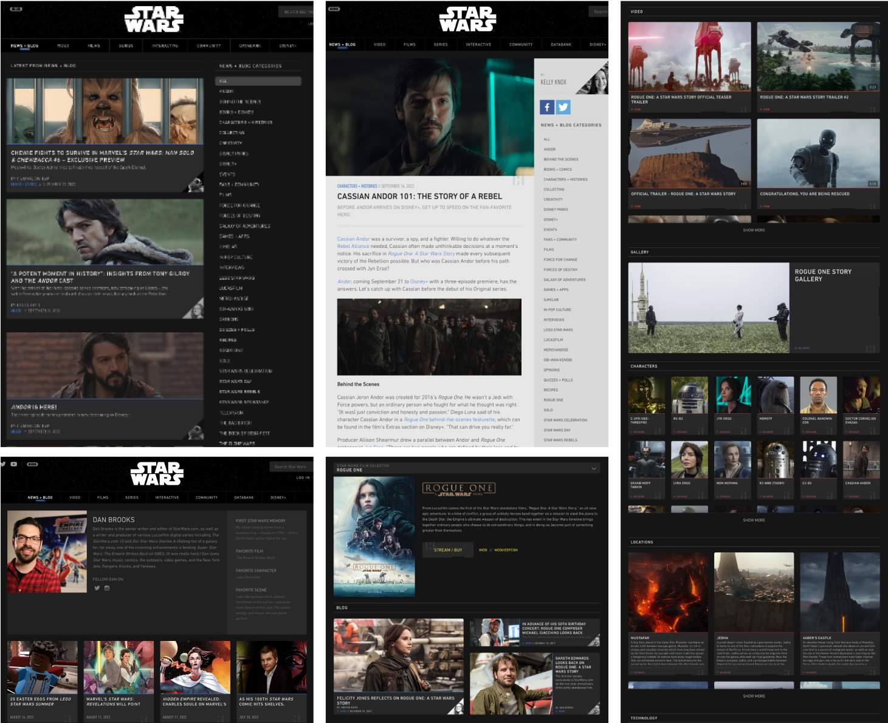This screenshot has width=888, height=723.
Task: Click Show More under the Video section
Action: 754,230
